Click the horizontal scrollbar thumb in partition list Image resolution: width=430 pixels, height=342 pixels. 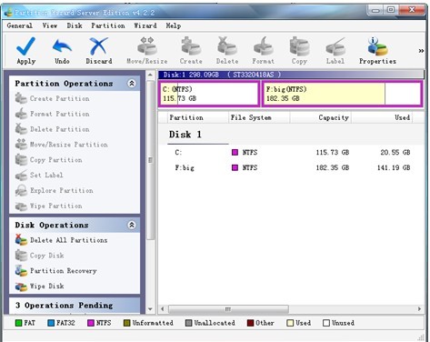[x=228, y=309]
